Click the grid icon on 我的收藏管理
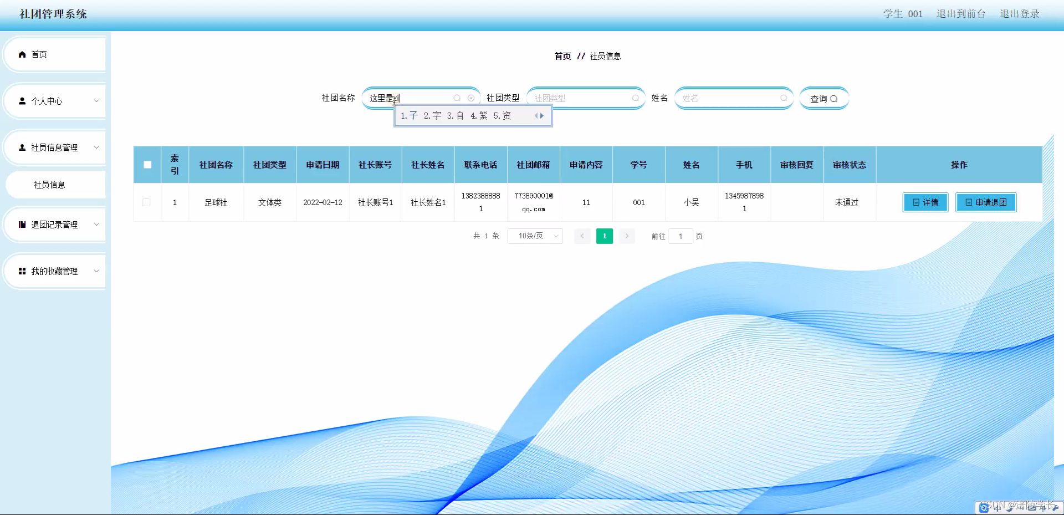 click(x=22, y=271)
